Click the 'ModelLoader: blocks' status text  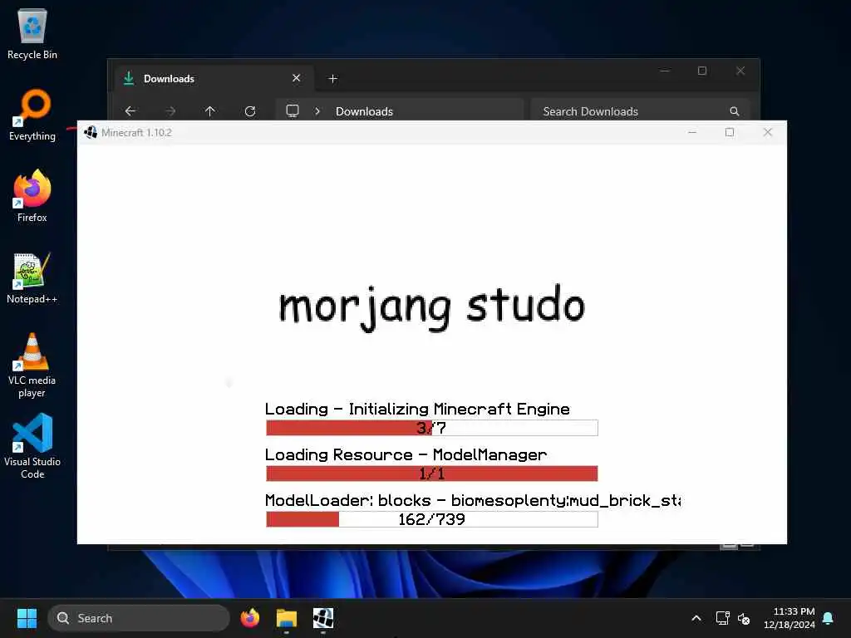point(473,500)
